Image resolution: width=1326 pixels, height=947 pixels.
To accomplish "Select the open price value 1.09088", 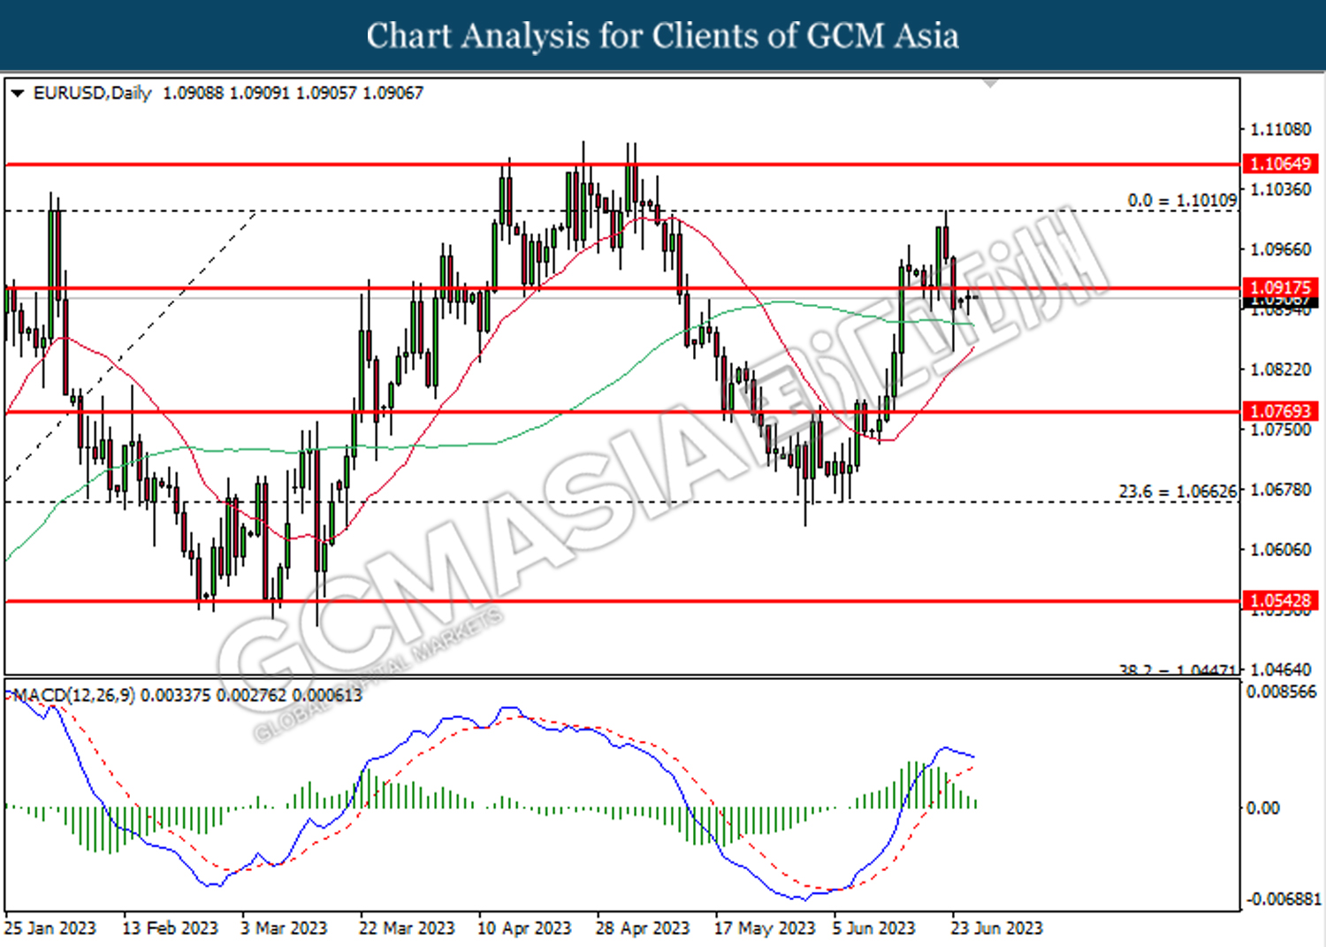I will (194, 93).
